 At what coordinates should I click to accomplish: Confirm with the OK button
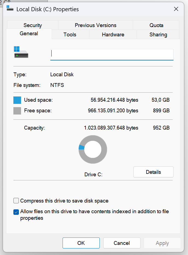pos(81,243)
